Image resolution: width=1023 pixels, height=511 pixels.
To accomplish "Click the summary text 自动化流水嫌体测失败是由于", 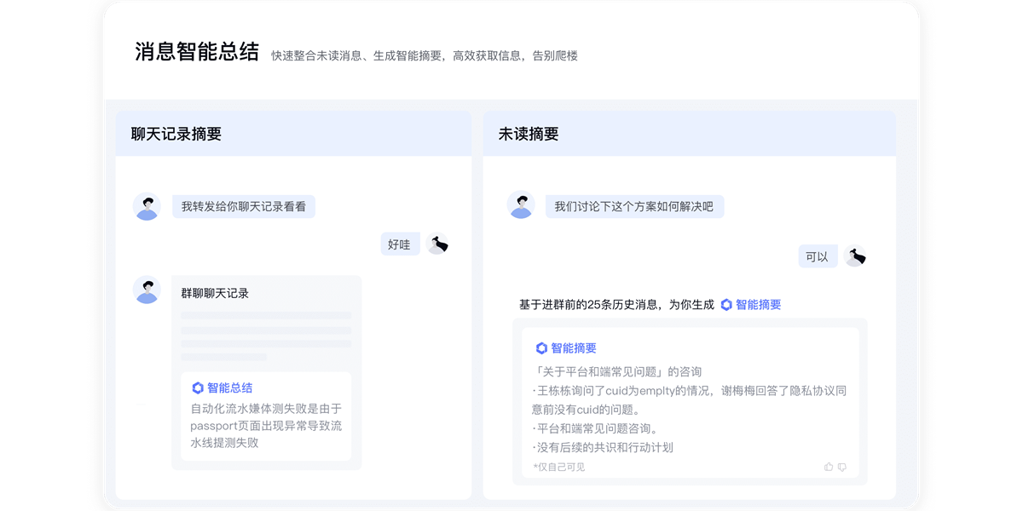I will coord(266,409).
